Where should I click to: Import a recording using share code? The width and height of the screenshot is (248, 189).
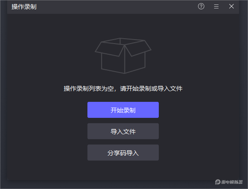[123, 153]
